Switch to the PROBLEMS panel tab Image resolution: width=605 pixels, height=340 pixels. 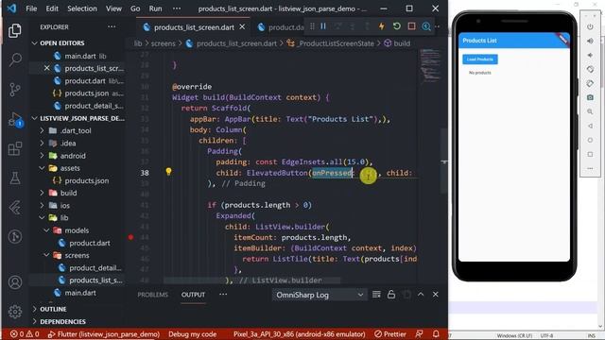coord(153,295)
